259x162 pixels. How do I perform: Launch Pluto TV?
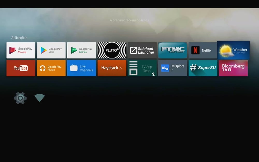112,50
